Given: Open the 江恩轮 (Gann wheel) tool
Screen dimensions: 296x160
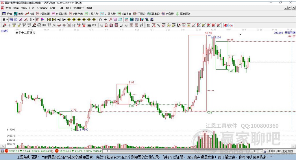Looking at the screenshot, I should coord(139,14).
